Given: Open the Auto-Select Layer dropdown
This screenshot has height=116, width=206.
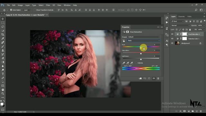Looking at the screenshot, I should pos(27,10).
